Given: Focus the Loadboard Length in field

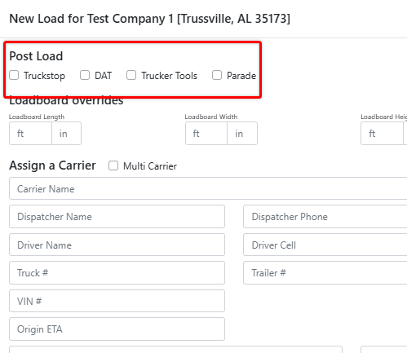Looking at the screenshot, I should 66,134.
